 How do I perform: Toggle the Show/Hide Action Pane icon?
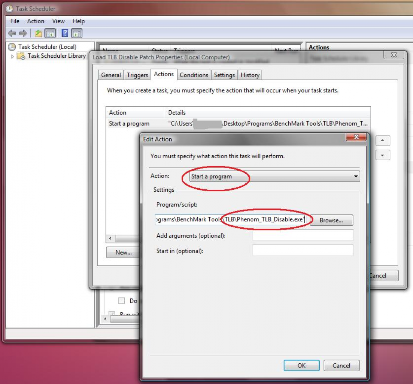77,33
